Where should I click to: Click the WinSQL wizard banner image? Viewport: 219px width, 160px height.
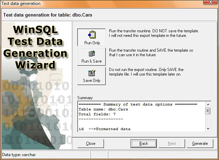tap(37, 85)
